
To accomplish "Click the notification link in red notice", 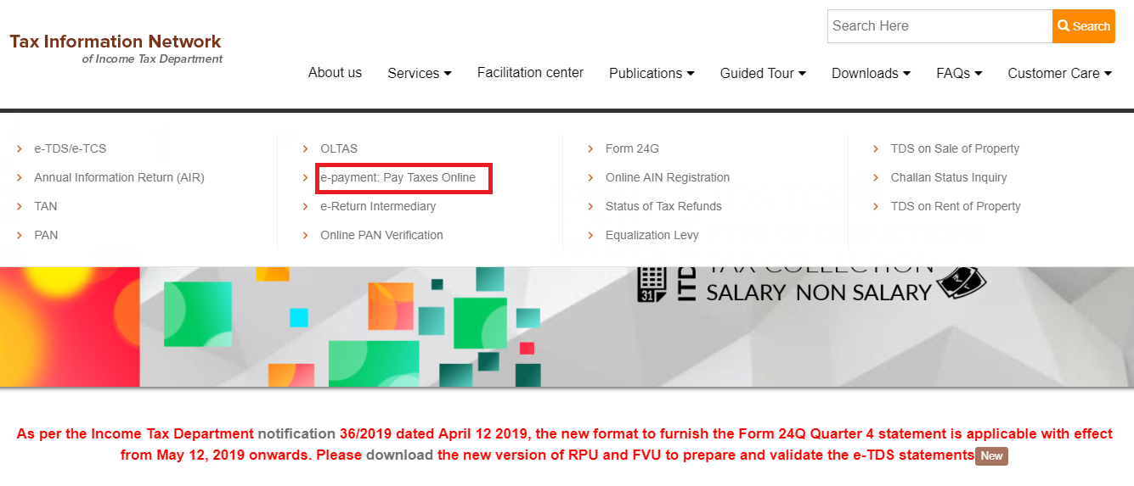I will click(x=296, y=433).
